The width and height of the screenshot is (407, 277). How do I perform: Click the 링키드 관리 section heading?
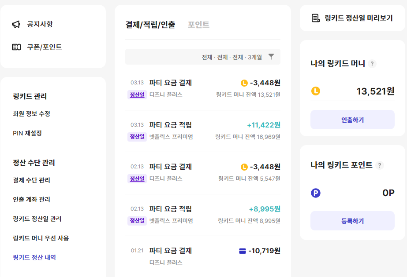coord(30,96)
